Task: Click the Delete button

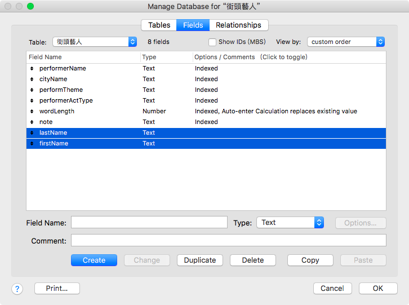Action: (253, 260)
